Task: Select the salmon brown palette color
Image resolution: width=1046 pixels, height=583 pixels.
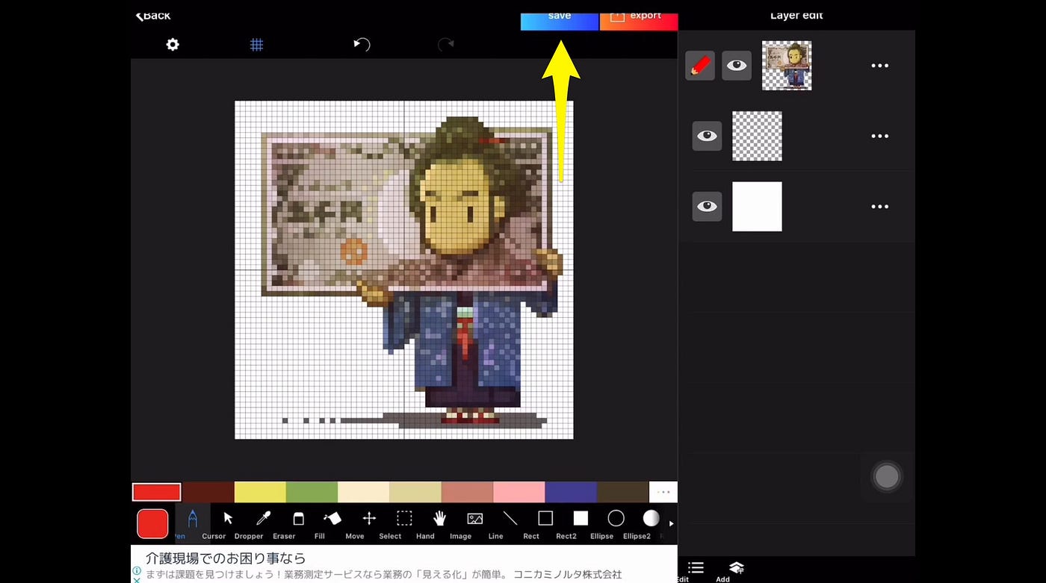Action: pyautogui.click(x=467, y=492)
